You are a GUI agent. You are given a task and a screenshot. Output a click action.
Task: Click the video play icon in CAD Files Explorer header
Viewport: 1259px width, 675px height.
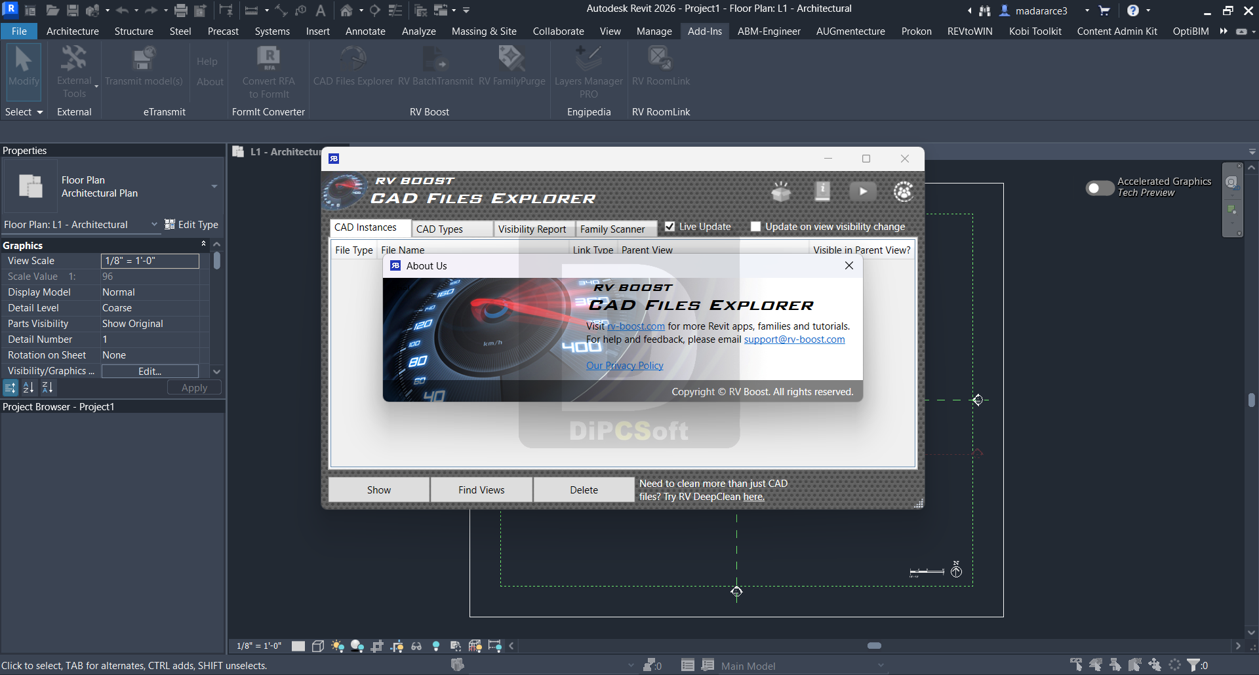click(863, 191)
